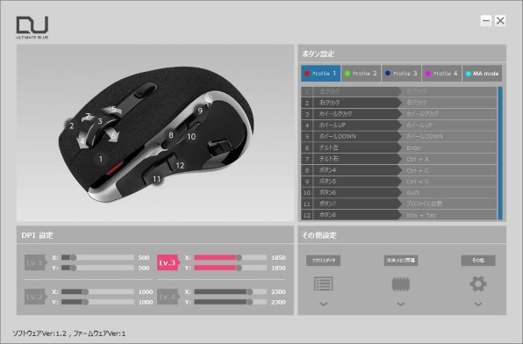The width and height of the screenshot is (523, 344).
Task: Expand the chevron under memory management
Action: 401,305
